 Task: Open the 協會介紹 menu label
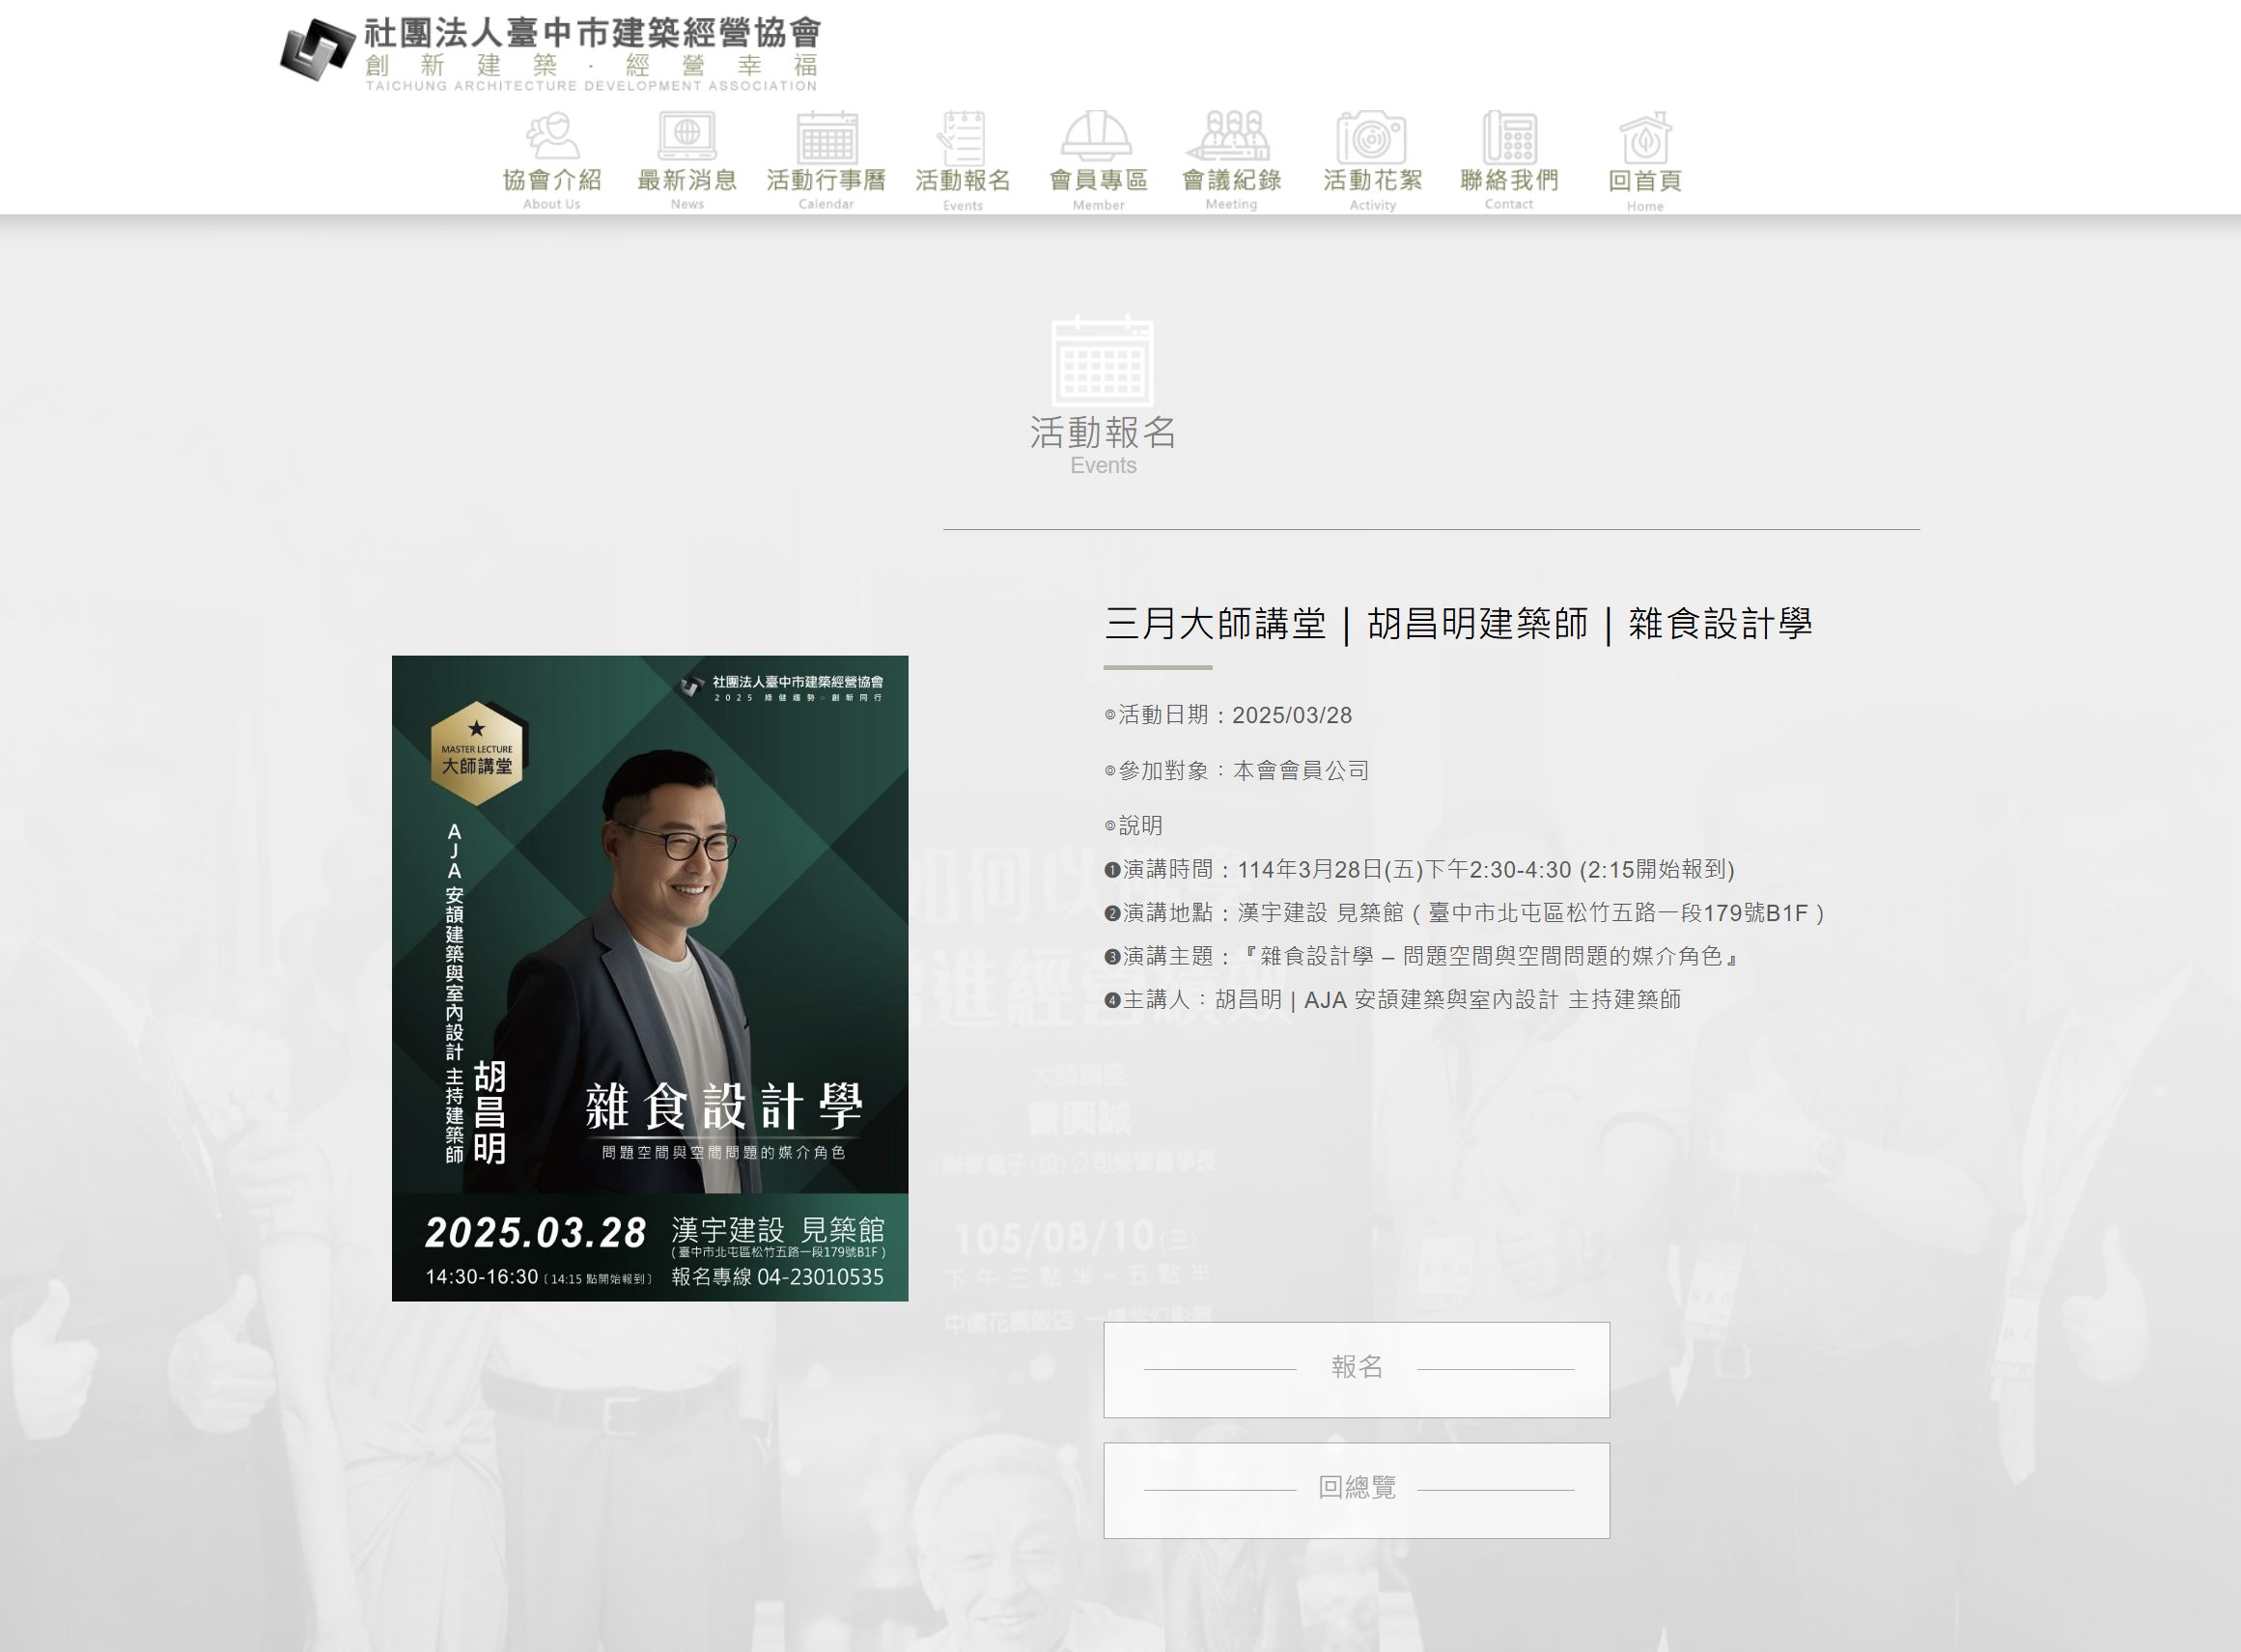(x=552, y=180)
